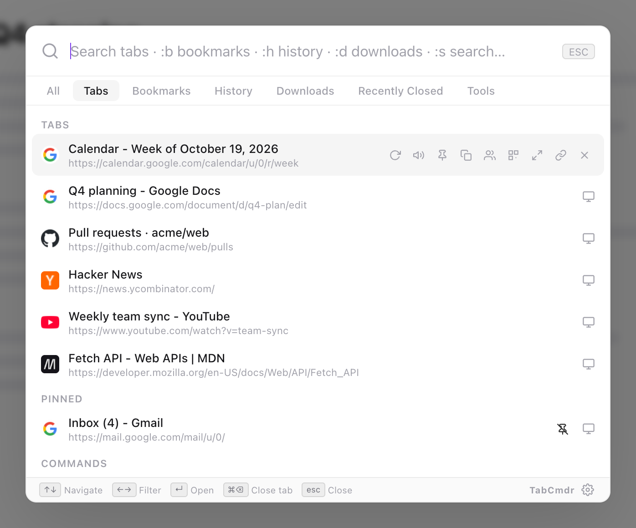
Task: Click the monitor icon on Inbox Gmail row
Action: (x=589, y=429)
